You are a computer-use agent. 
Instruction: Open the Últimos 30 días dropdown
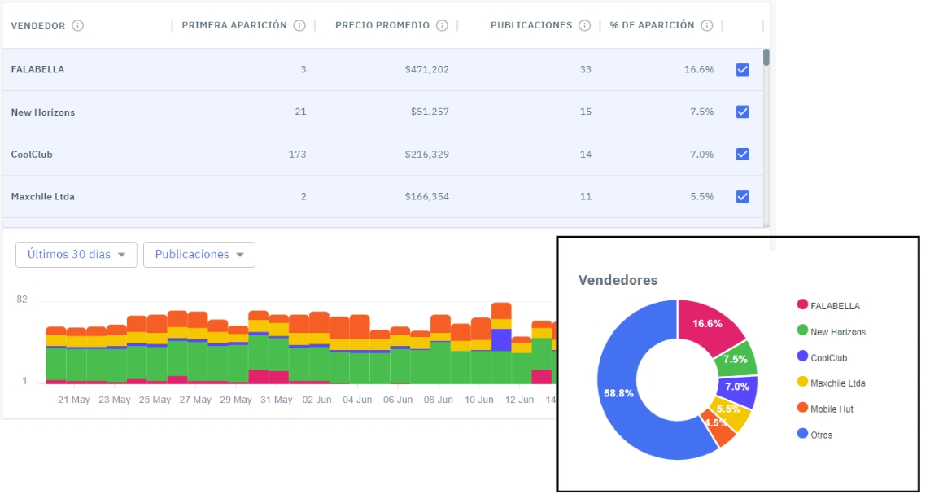76,255
